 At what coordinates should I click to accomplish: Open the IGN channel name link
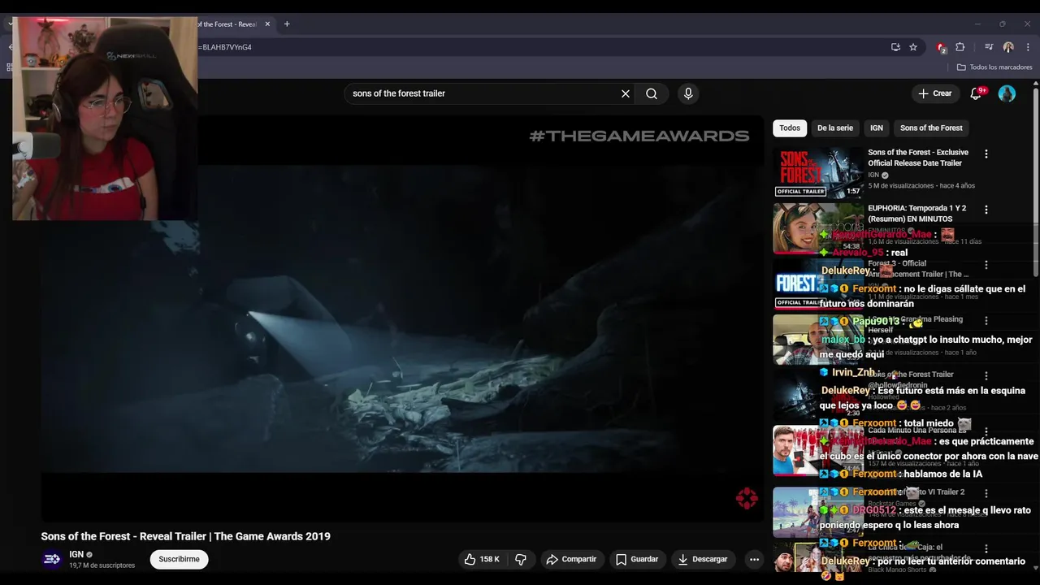click(76, 554)
